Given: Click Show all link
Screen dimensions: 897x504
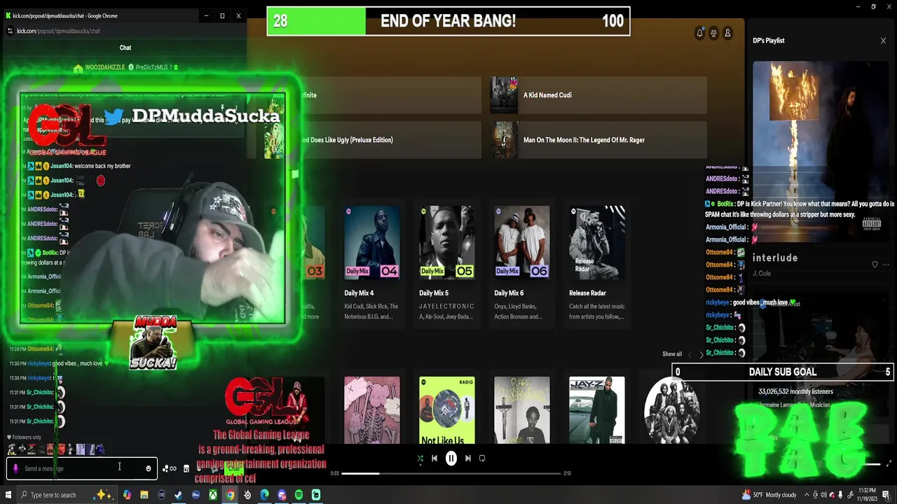Looking at the screenshot, I should 672,354.
